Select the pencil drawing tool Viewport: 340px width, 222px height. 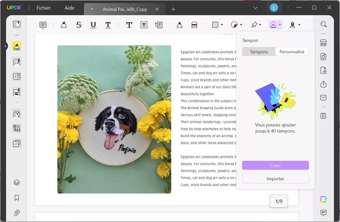(x=179, y=25)
